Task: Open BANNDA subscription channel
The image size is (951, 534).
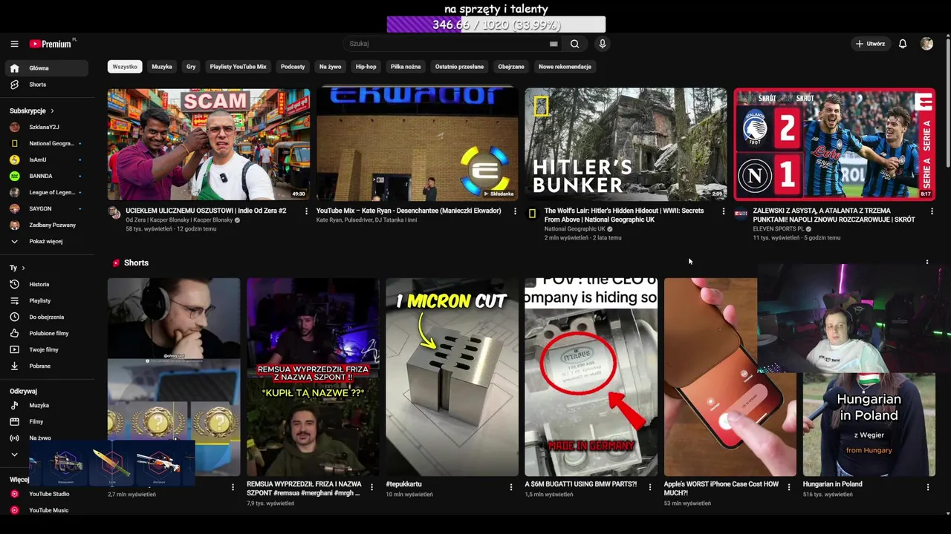Action: click(x=46, y=177)
